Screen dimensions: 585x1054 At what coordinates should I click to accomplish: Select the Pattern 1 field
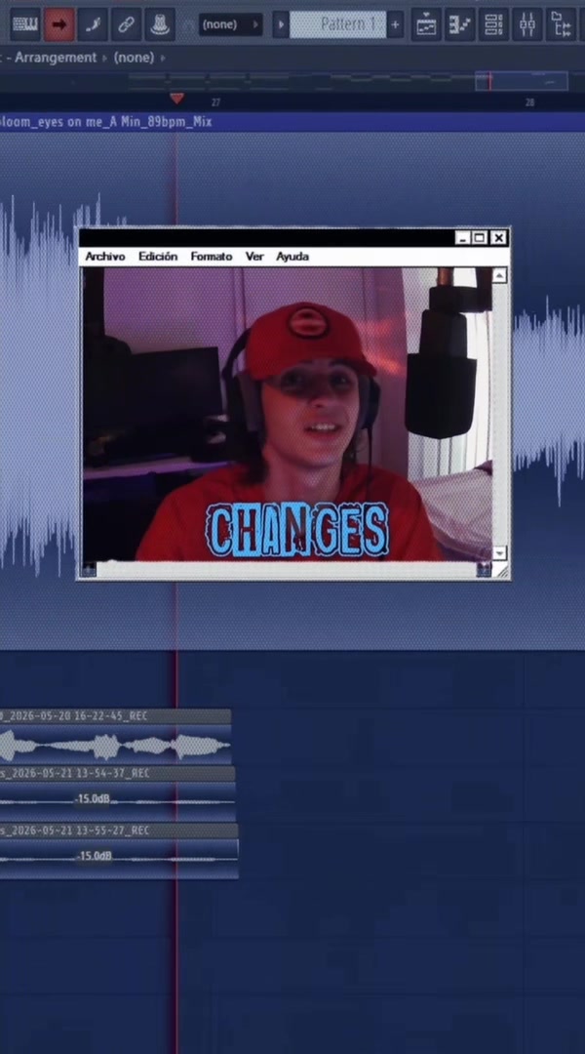(x=337, y=24)
